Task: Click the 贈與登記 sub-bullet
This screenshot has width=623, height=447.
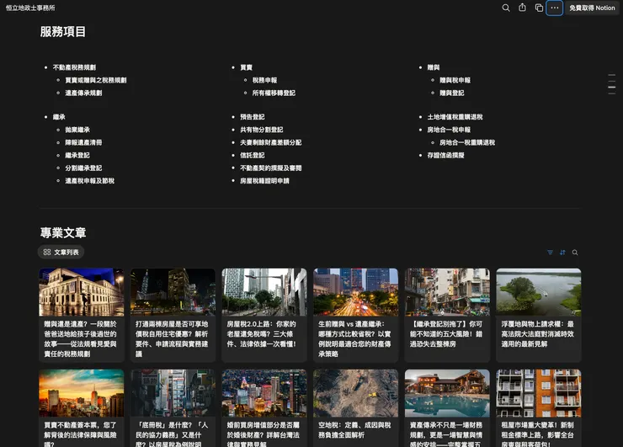Action: (x=452, y=93)
